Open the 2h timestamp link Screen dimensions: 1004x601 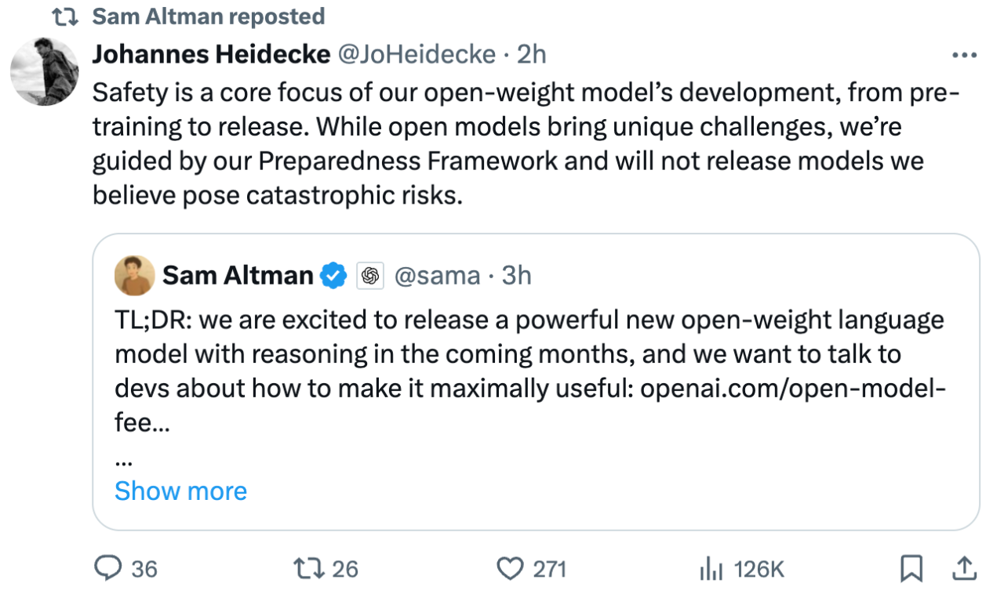[x=532, y=54]
